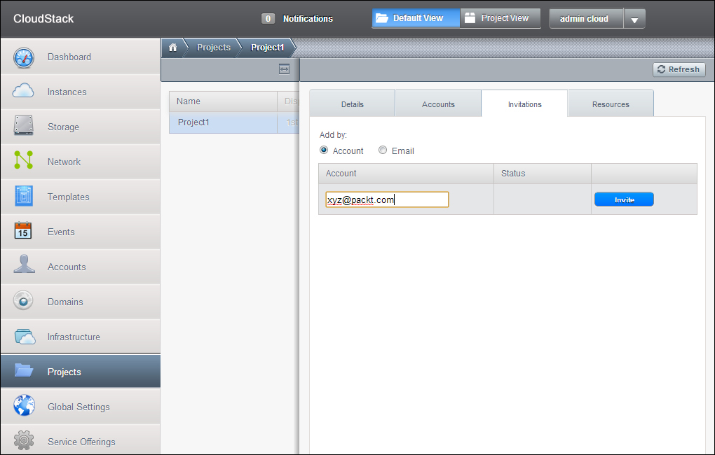Switch to the Resources tab

click(611, 104)
